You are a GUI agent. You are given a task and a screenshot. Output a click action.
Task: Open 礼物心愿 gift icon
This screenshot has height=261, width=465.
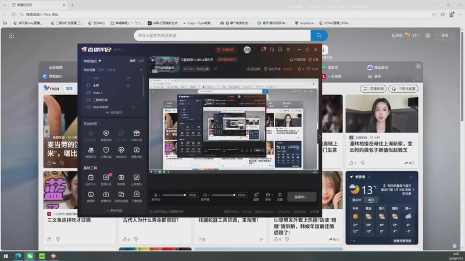tap(137, 133)
